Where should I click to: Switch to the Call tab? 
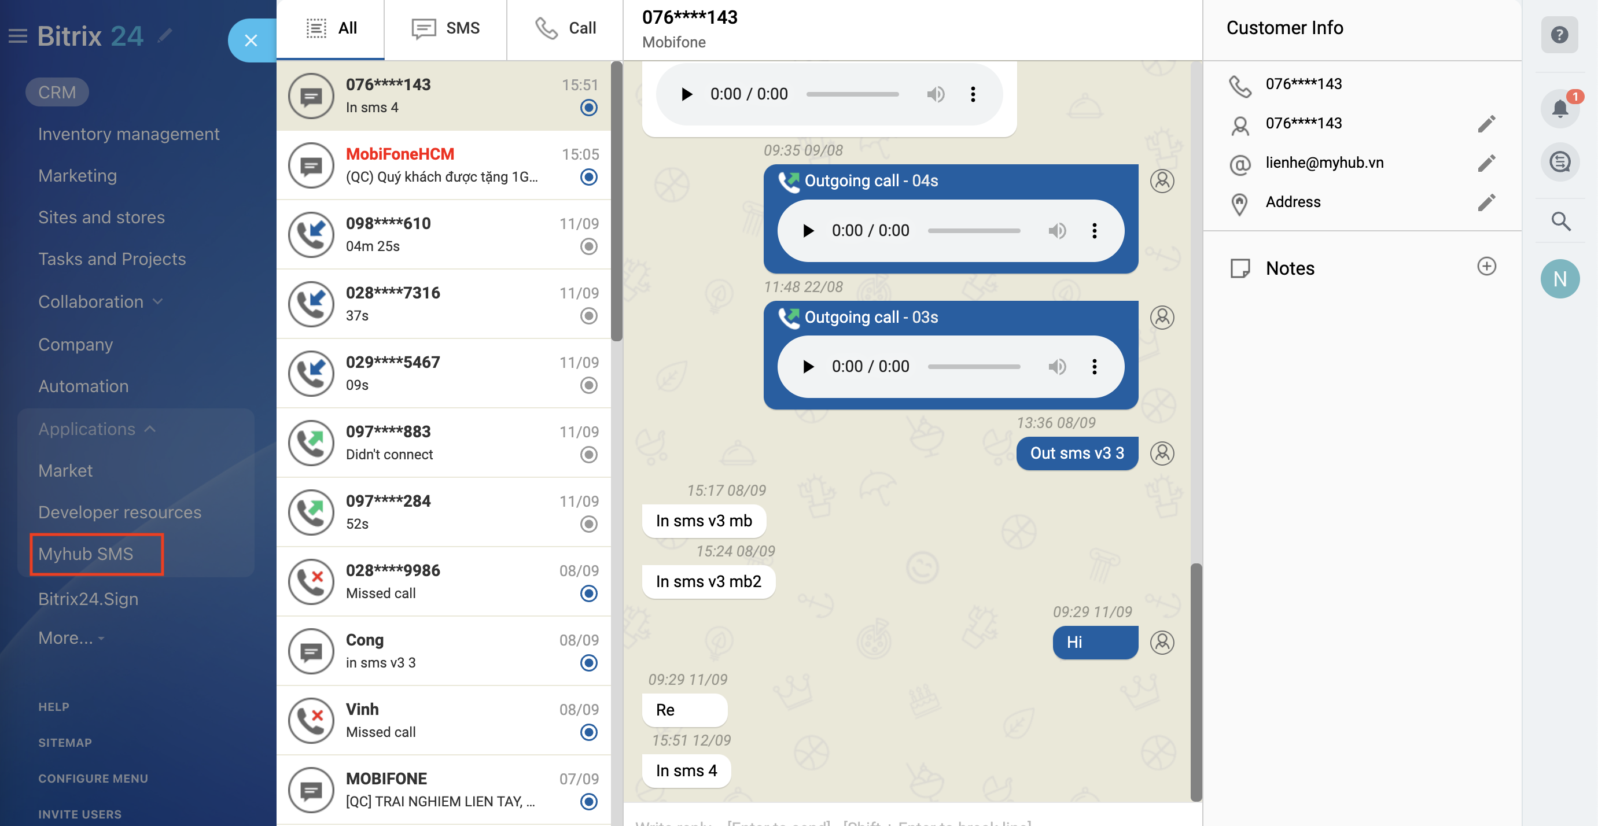(565, 28)
